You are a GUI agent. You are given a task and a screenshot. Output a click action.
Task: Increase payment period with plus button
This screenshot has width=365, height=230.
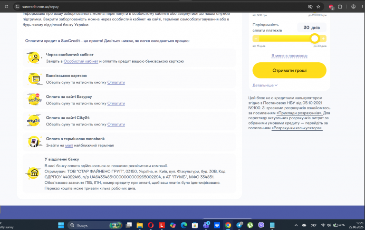coord(323,38)
